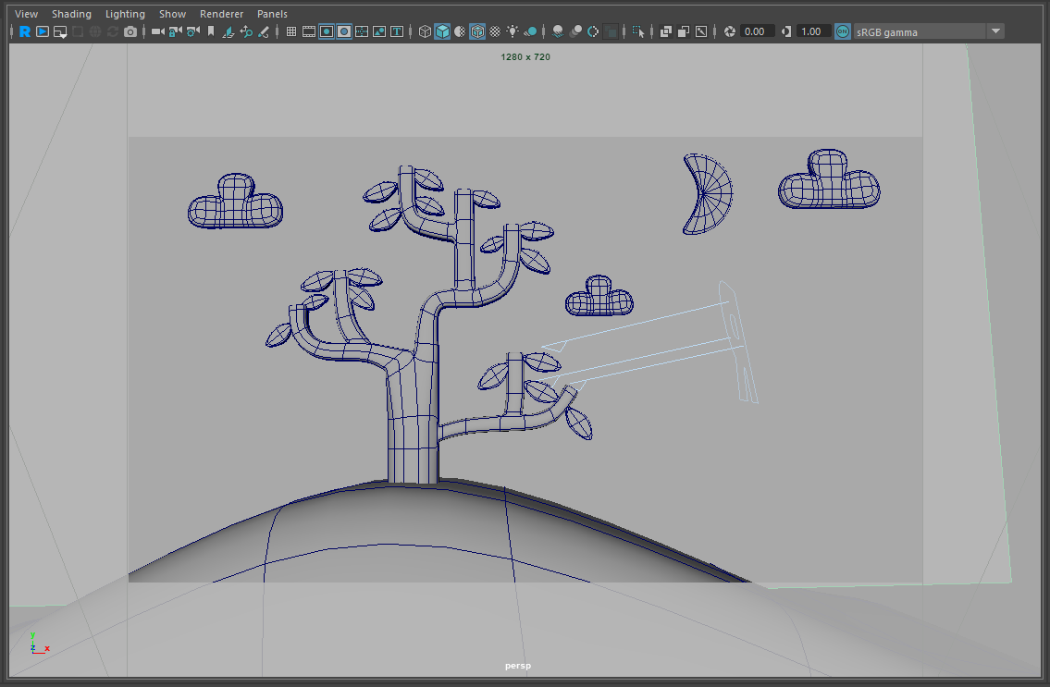The height and width of the screenshot is (687, 1050).
Task: Enable use all lights bulb icon
Action: pos(513,31)
